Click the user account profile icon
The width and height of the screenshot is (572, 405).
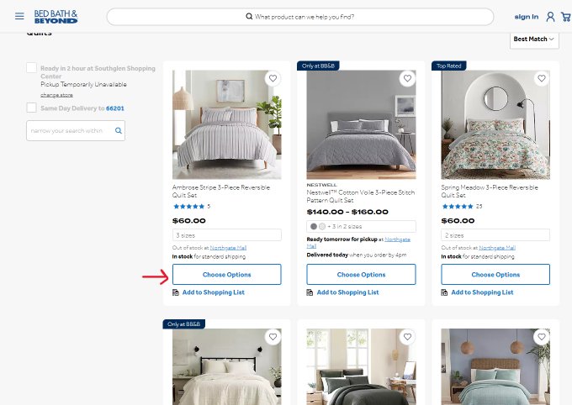click(x=550, y=17)
